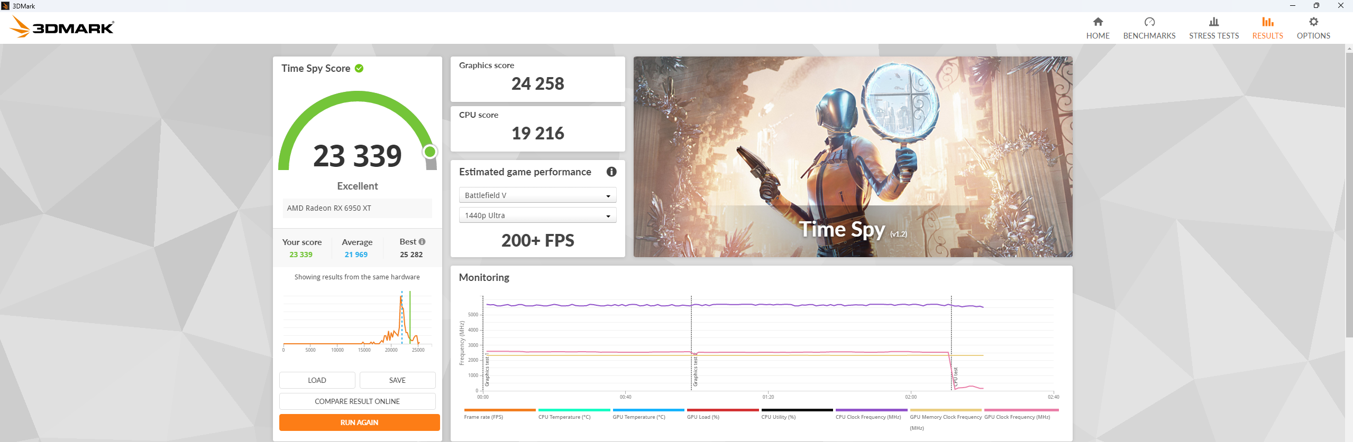Click the Monitoring heading
Screen dimensions: 1353x442
484,277
